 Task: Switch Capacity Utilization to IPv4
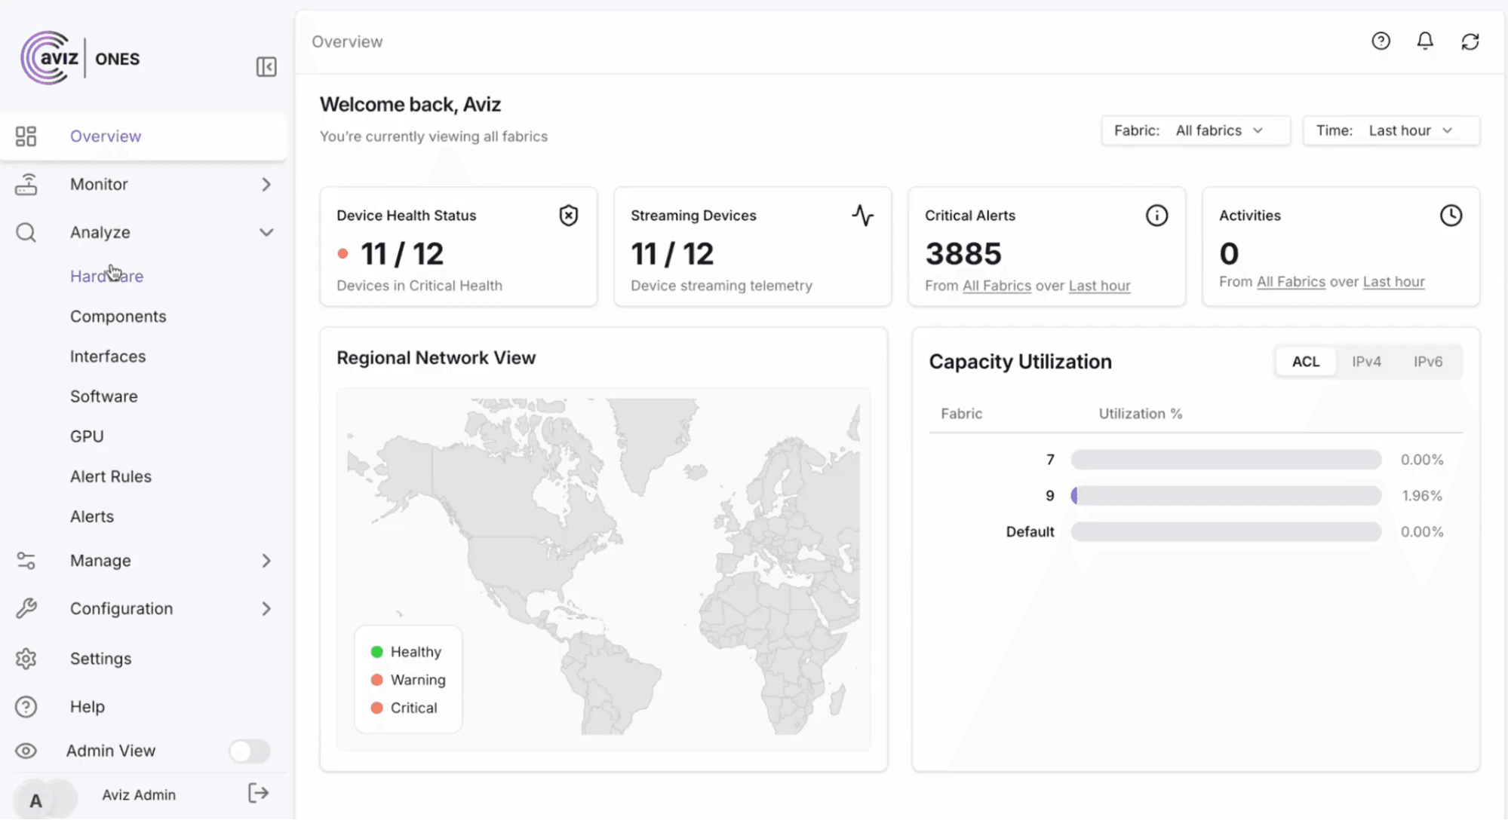coord(1366,361)
